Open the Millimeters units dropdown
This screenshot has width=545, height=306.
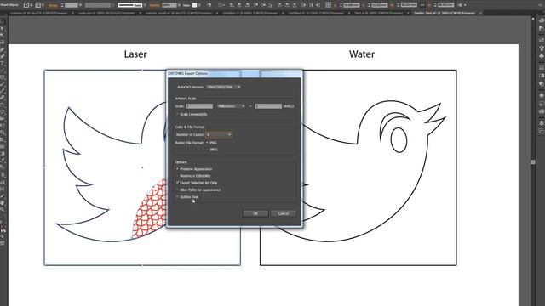pos(231,106)
